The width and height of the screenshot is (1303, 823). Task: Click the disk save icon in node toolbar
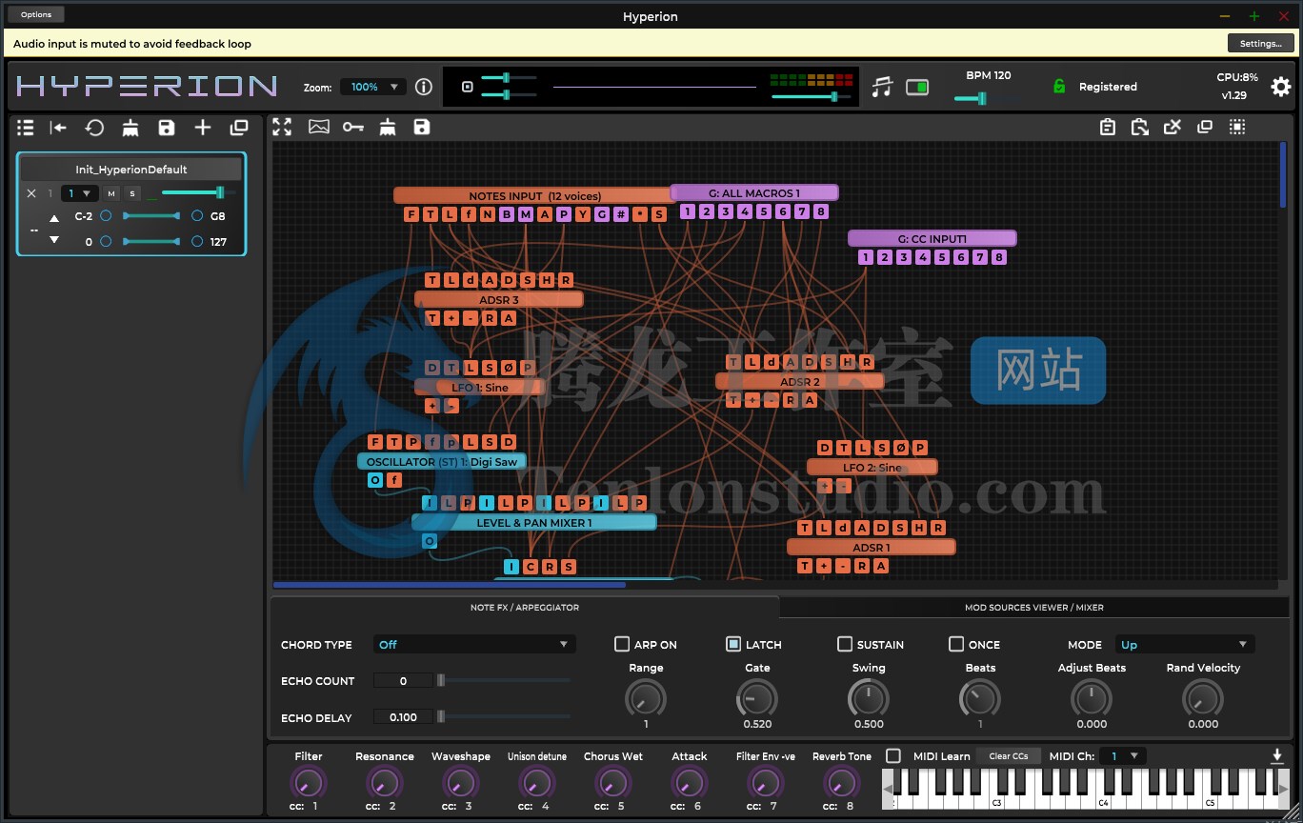click(x=422, y=127)
